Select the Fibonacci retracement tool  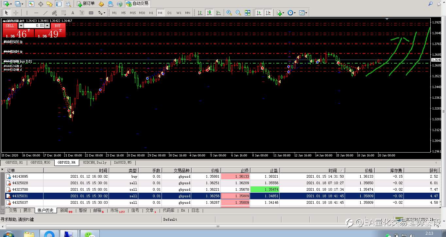(x=63, y=13)
